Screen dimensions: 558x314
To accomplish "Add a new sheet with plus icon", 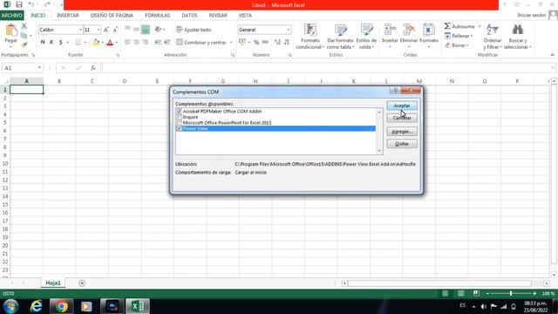I will [x=82, y=283].
